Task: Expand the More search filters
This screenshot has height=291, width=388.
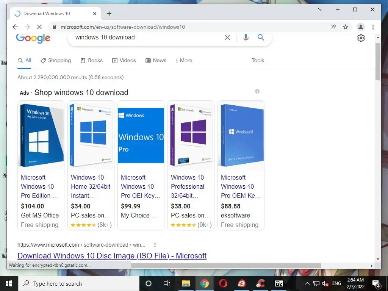Action: pyautogui.click(x=184, y=60)
